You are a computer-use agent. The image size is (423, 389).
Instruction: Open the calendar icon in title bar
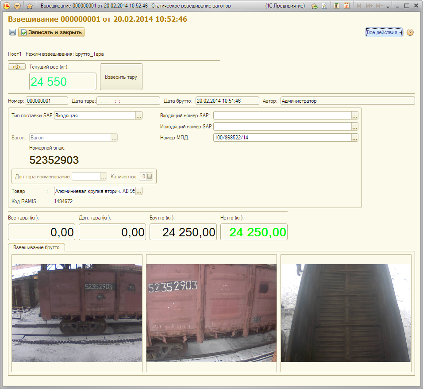tap(347, 6)
